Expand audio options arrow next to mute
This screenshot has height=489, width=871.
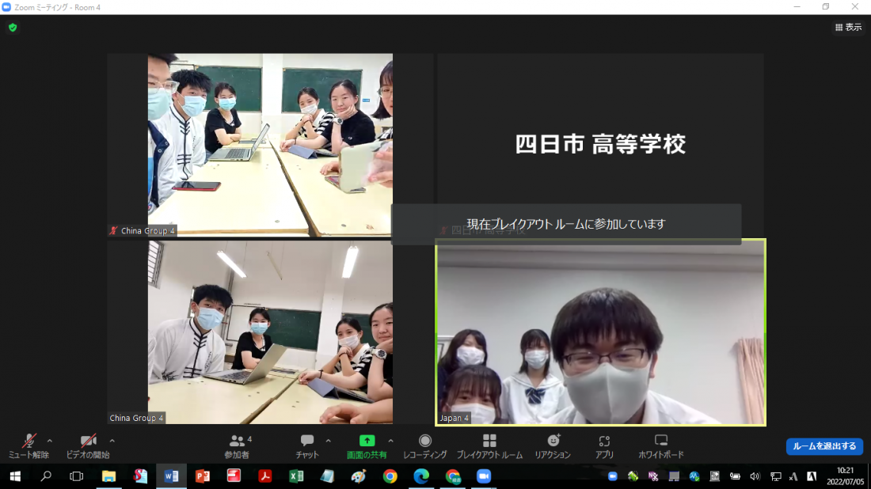(x=49, y=441)
